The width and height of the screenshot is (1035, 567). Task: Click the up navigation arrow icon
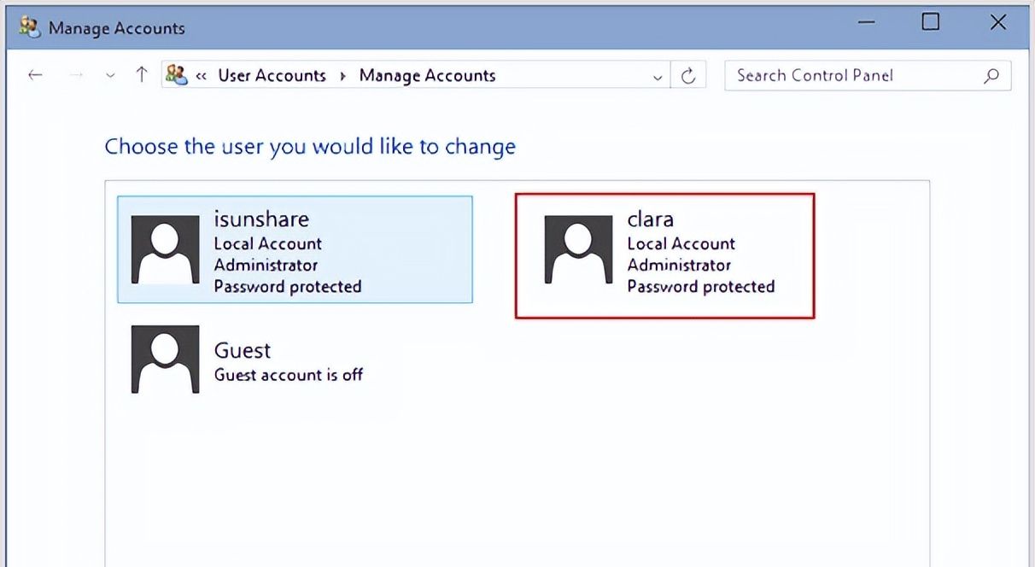[141, 75]
